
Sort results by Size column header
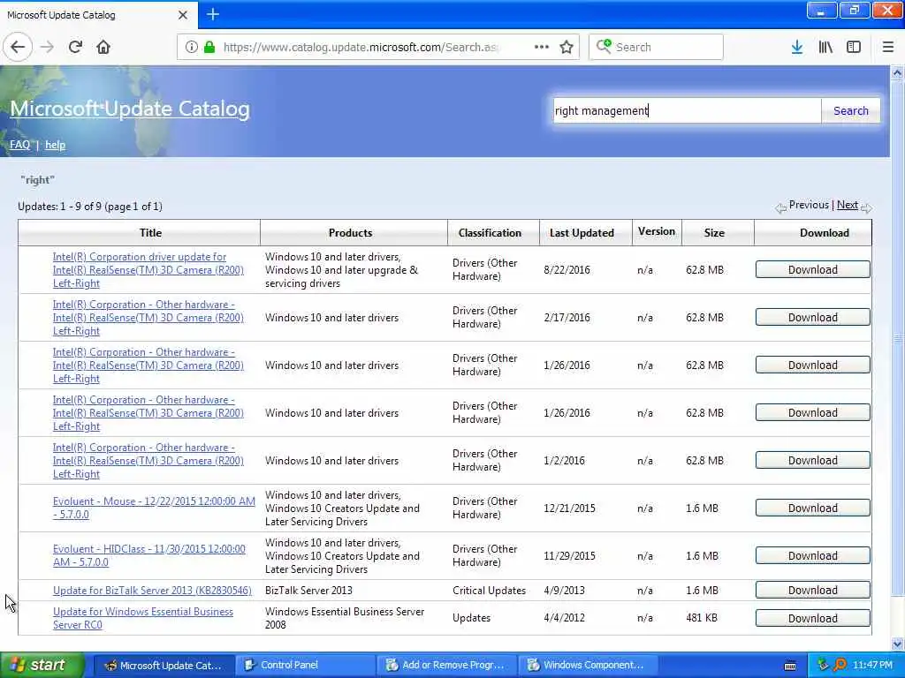[x=714, y=233]
